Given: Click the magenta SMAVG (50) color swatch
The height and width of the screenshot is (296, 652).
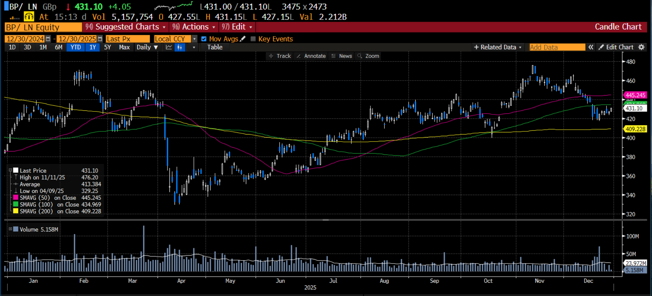Looking at the screenshot, I should click(x=15, y=198).
